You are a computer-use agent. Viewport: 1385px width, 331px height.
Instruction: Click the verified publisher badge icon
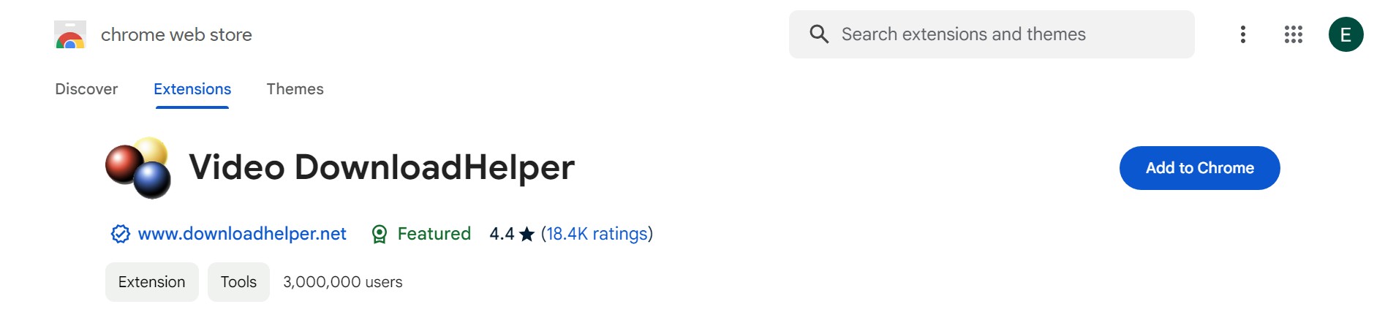pos(121,234)
